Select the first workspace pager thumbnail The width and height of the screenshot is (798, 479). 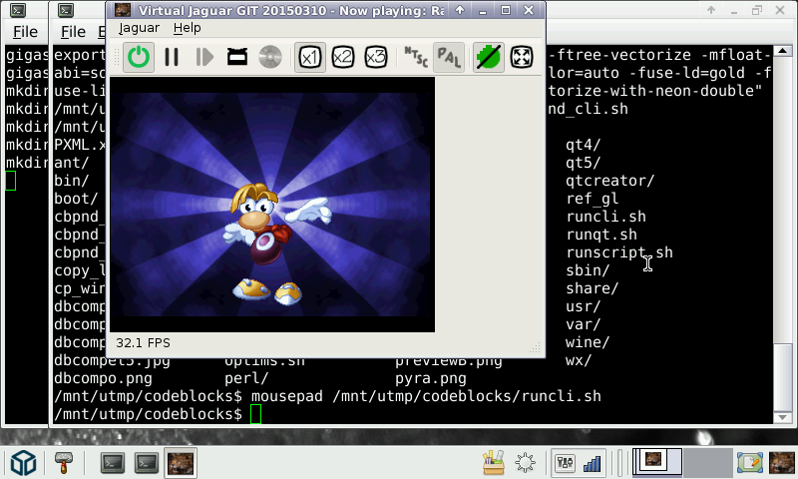656,461
